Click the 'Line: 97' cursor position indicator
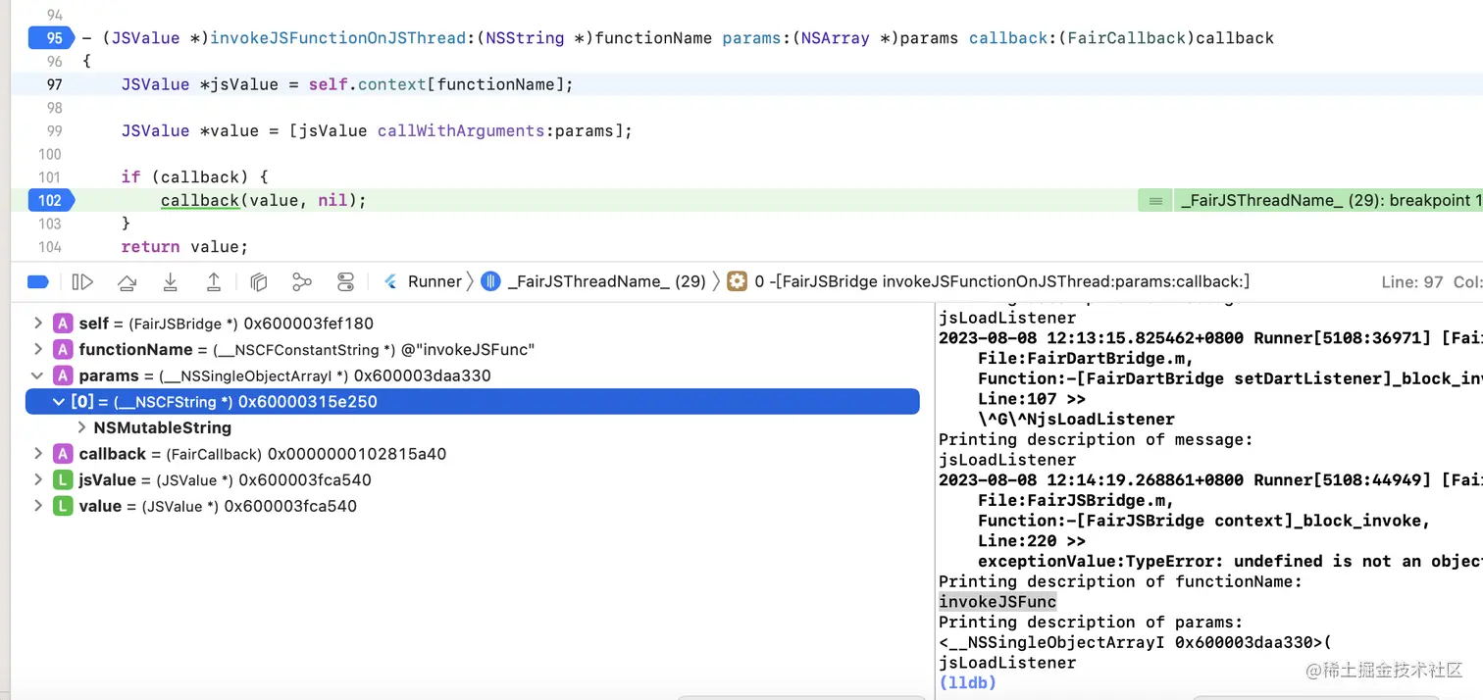Viewport: 1483px width, 700px height. (x=1411, y=281)
